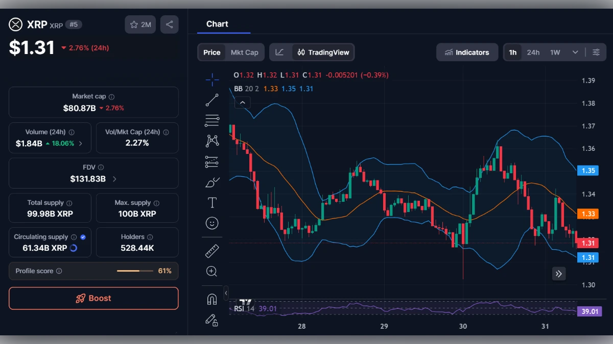Screen dimensions: 613x344
Task: Select the Measure ruler tool
Action: (x=211, y=251)
